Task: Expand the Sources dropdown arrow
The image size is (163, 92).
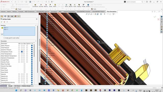Action: 41,9
